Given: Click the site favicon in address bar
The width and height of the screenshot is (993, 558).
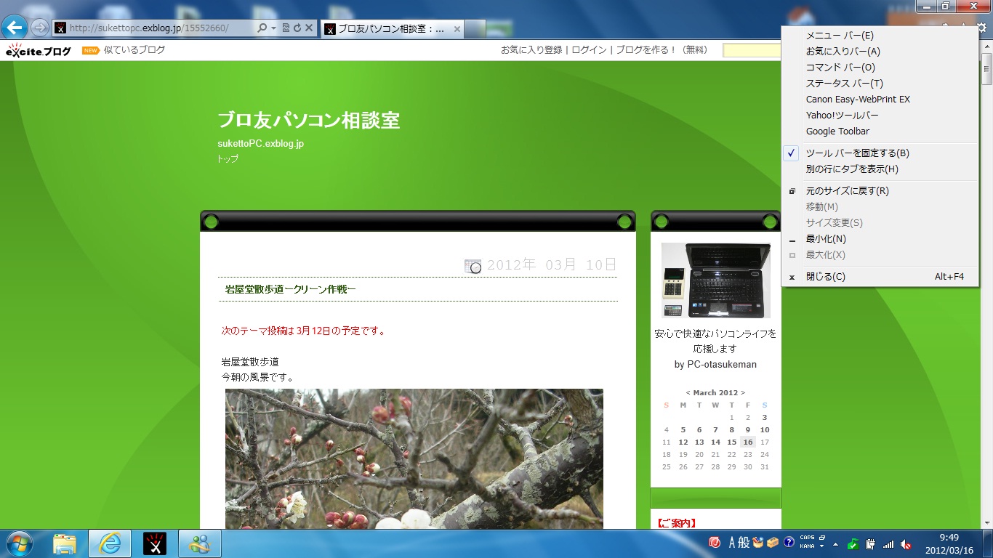Looking at the screenshot, I should (x=61, y=28).
